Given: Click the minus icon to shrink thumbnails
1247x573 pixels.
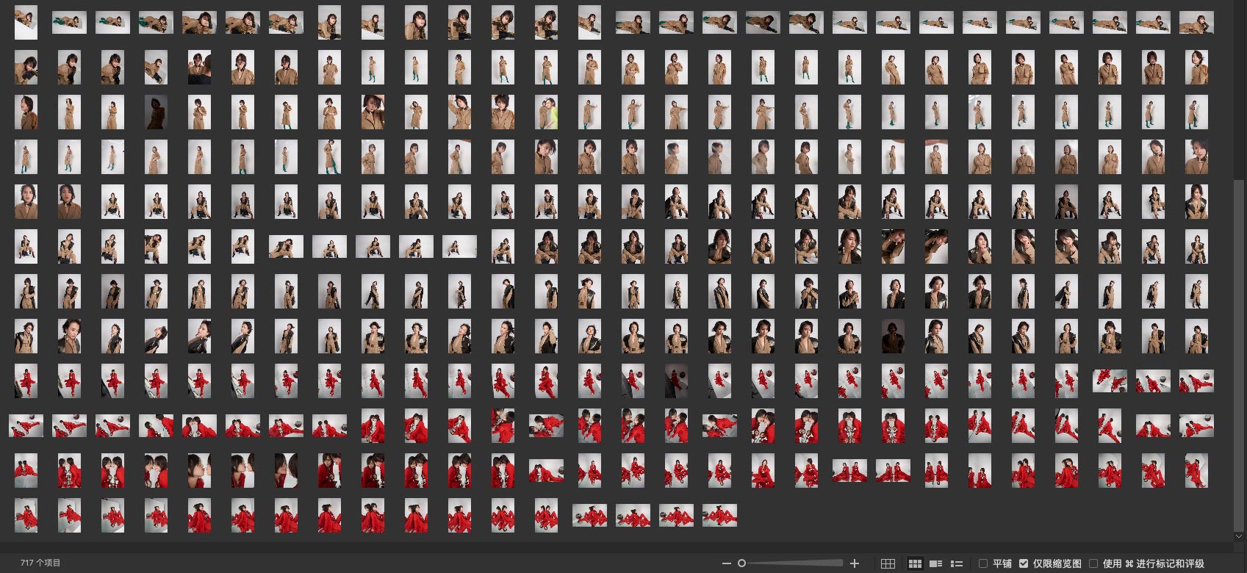Looking at the screenshot, I should (726, 563).
